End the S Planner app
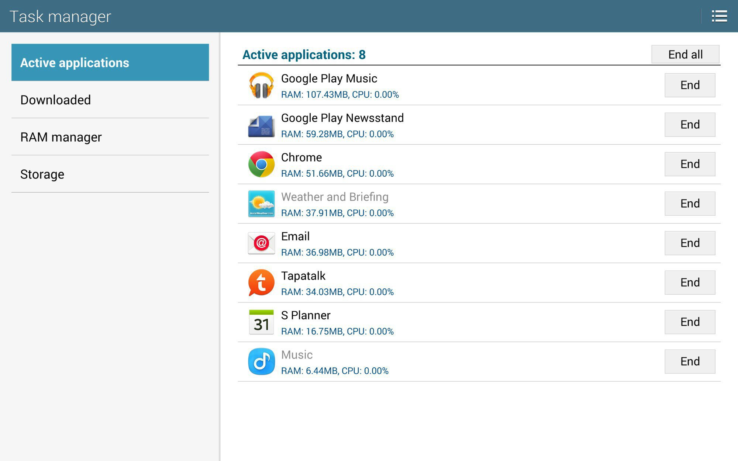This screenshot has width=738, height=461. [690, 322]
